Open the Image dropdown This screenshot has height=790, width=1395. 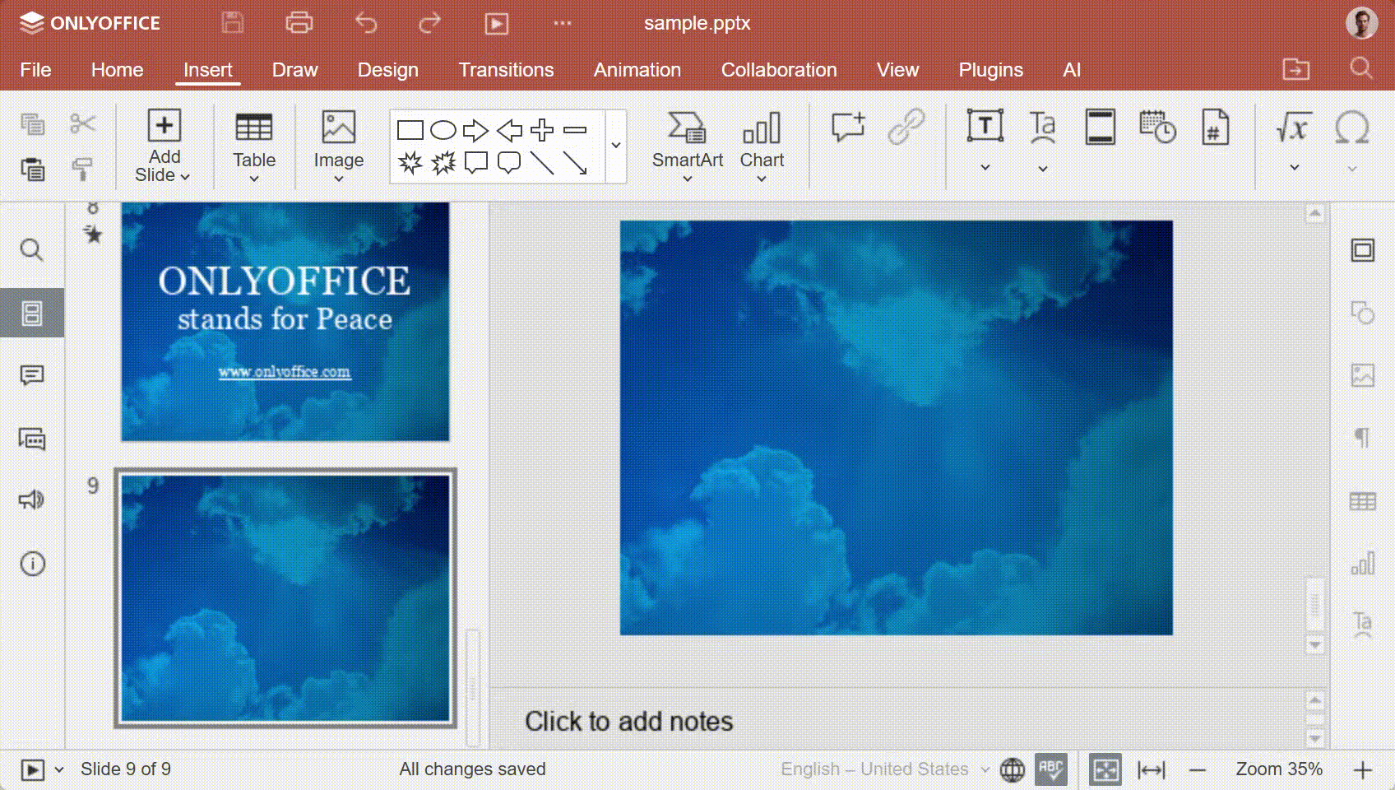point(338,179)
